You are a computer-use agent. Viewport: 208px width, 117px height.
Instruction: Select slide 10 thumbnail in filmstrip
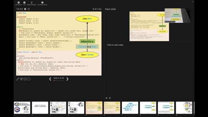tap(184, 108)
